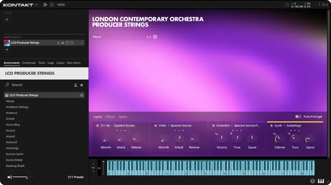Disable the Synth layer on/off button
This screenshot has height=185, width=331.
[x=271, y=125]
